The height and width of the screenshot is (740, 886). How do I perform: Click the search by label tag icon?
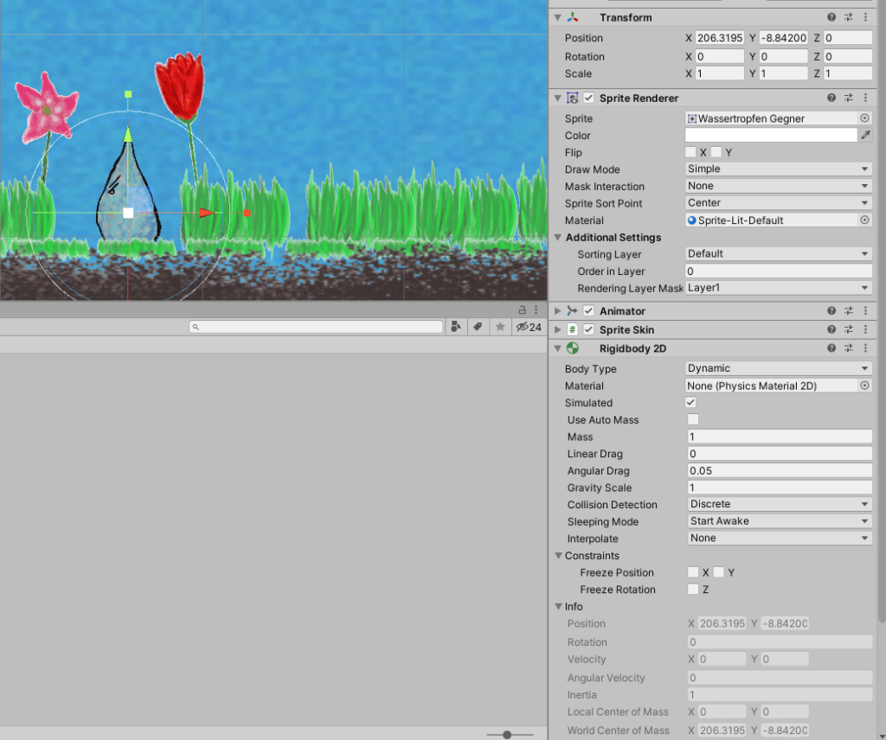[478, 327]
